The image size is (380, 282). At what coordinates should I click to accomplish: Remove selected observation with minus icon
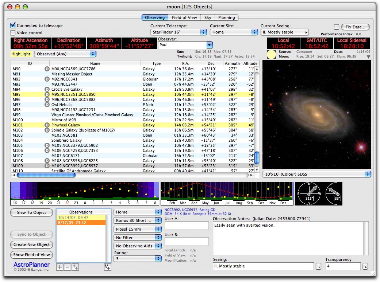tap(68, 267)
